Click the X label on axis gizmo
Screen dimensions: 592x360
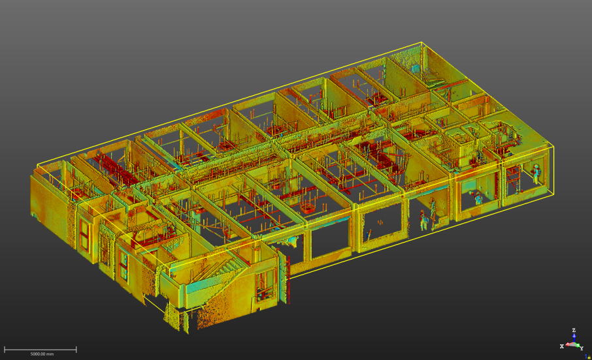click(562, 346)
